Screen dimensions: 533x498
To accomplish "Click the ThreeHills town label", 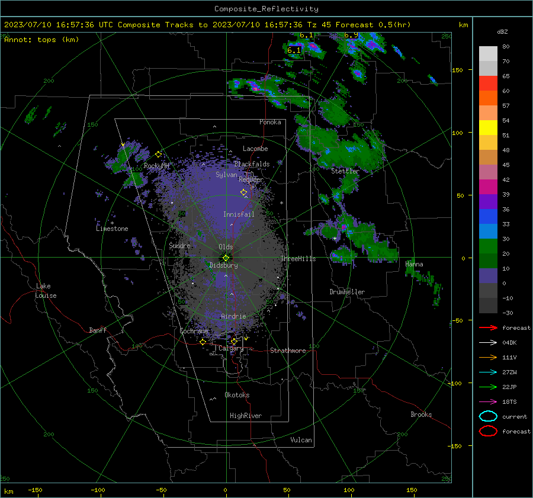I will pyautogui.click(x=298, y=259).
